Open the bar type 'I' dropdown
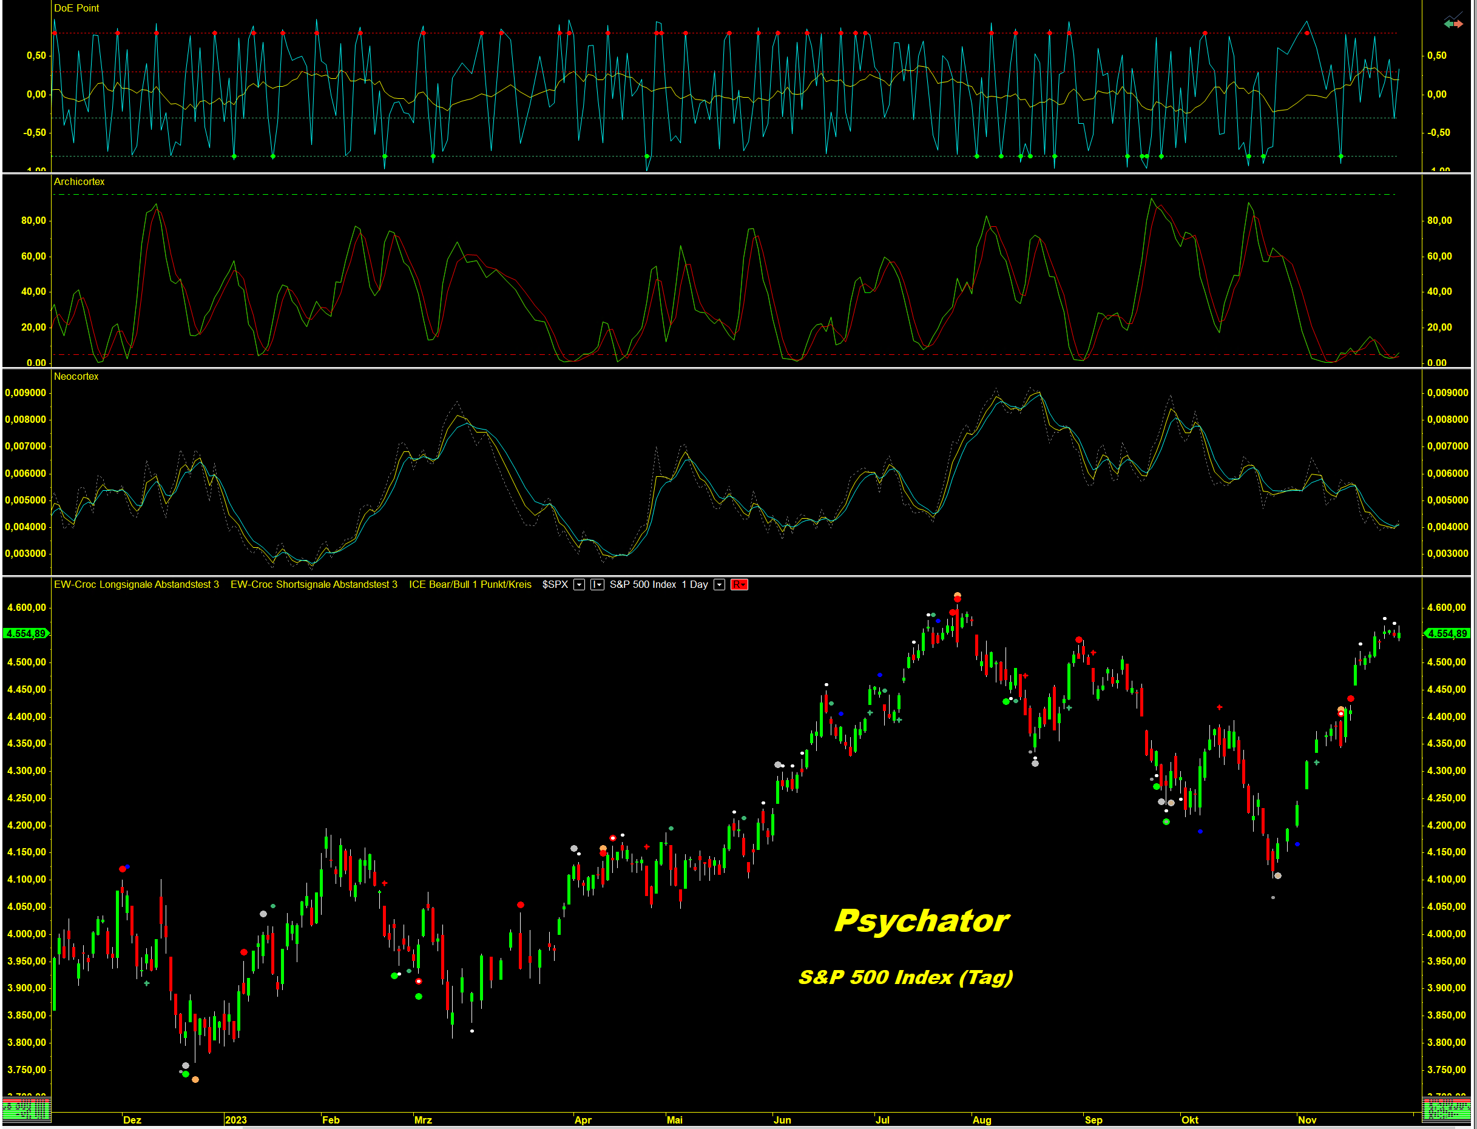The height and width of the screenshot is (1129, 1477). [x=597, y=585]
